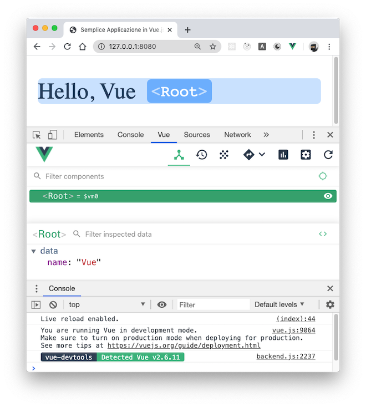
Task: Toggle the console live expression eye icon
Action: (x=162, y=304)
